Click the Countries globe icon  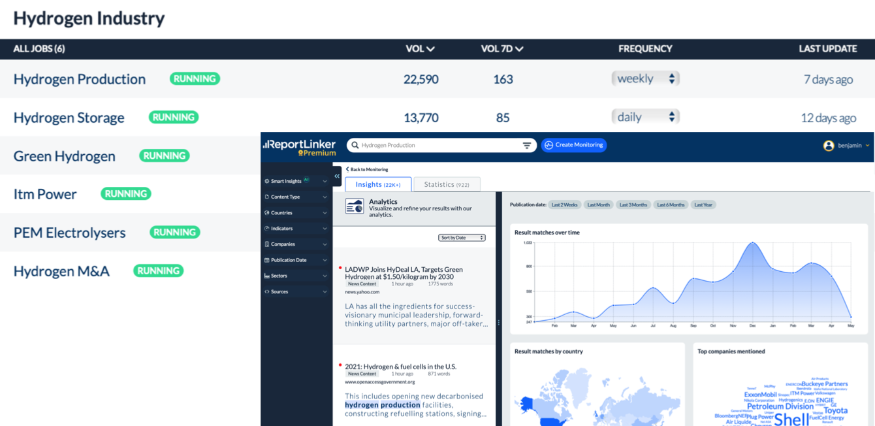click(x=267, y=212)
